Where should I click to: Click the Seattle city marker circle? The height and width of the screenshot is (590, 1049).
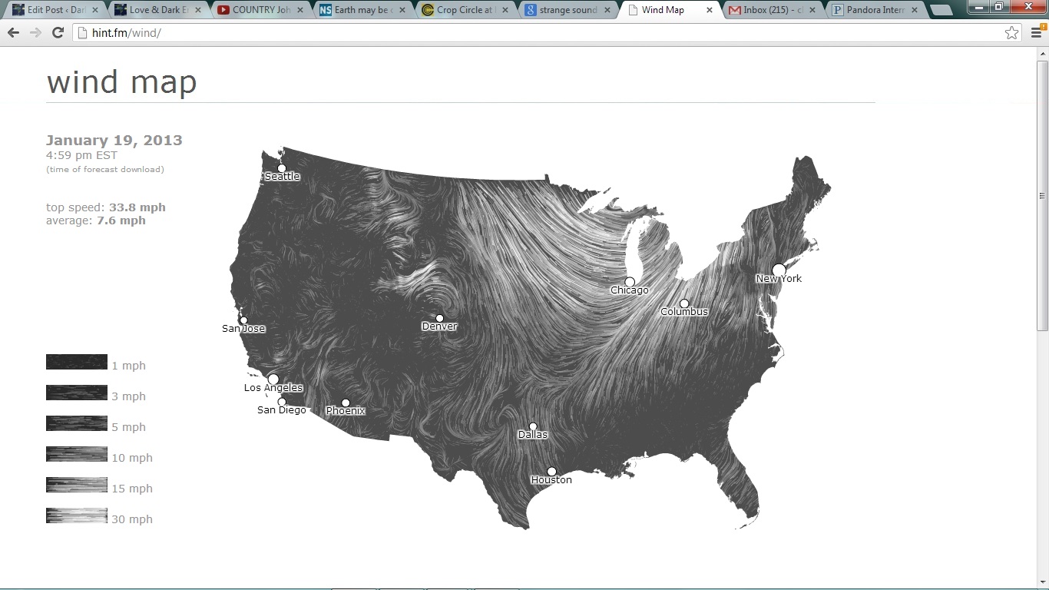coord(282,168)
